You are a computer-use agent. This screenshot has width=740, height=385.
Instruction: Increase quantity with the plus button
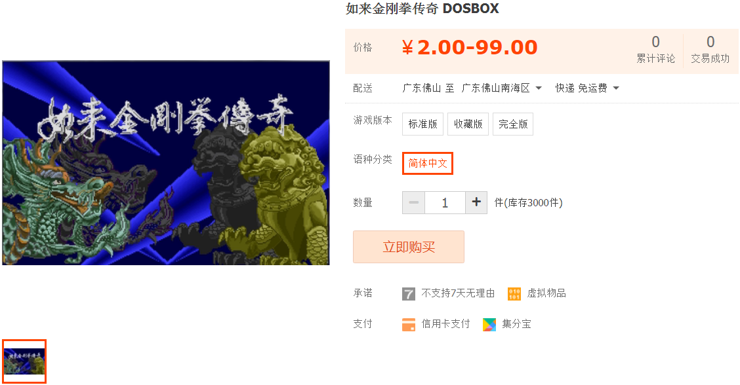coord(476,202)
